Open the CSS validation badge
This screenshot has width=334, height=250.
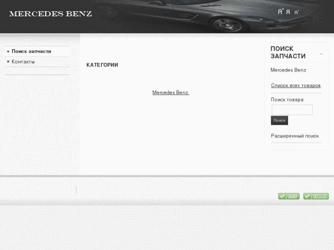(289, 196)
